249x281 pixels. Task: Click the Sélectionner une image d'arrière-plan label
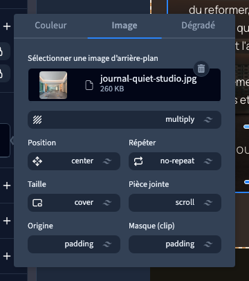point(93,58)
